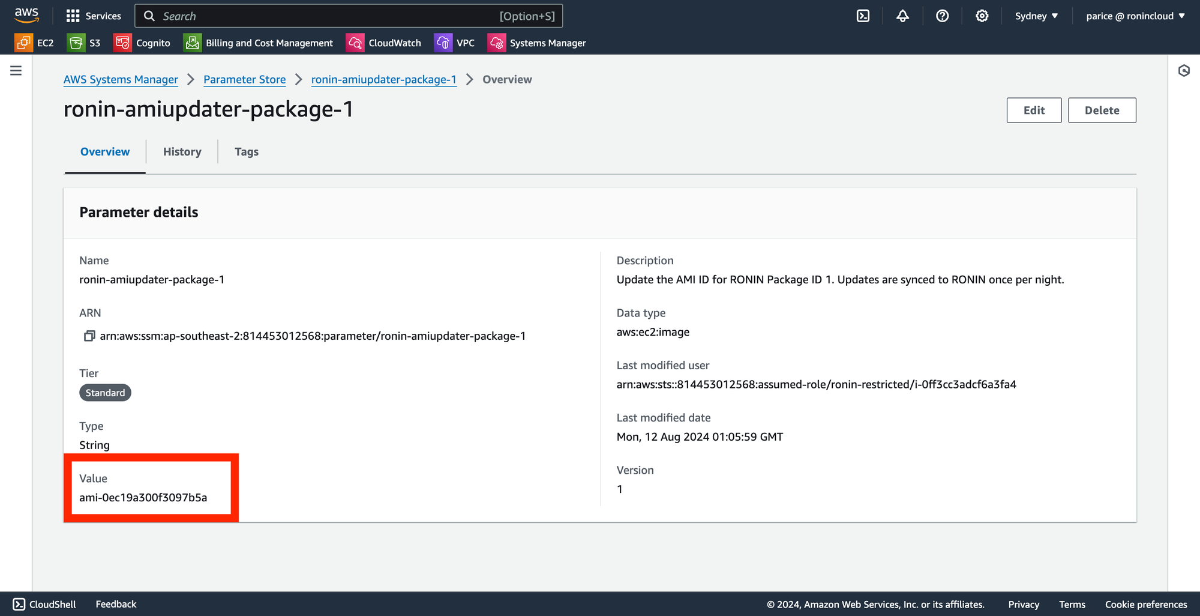
Task: Click the Standard tier badge
Action: coord(105,393)
